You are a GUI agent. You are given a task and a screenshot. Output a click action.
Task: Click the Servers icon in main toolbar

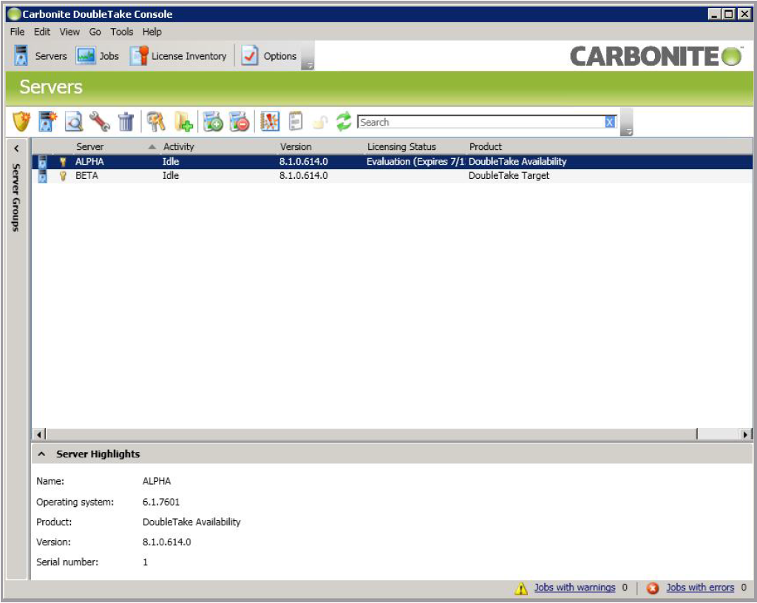[21, 55]
